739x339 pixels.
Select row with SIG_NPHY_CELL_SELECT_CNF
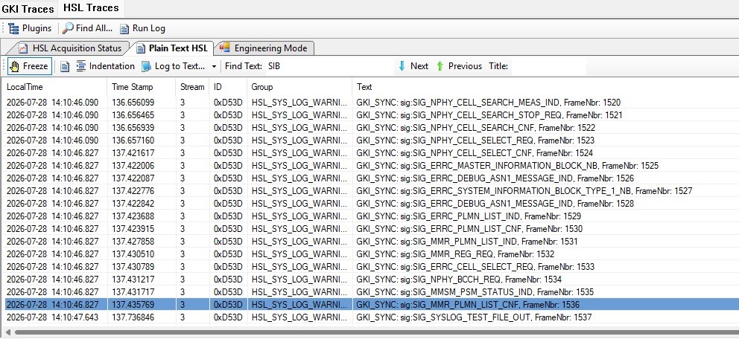pyautogui.click(x=372, y=153)
